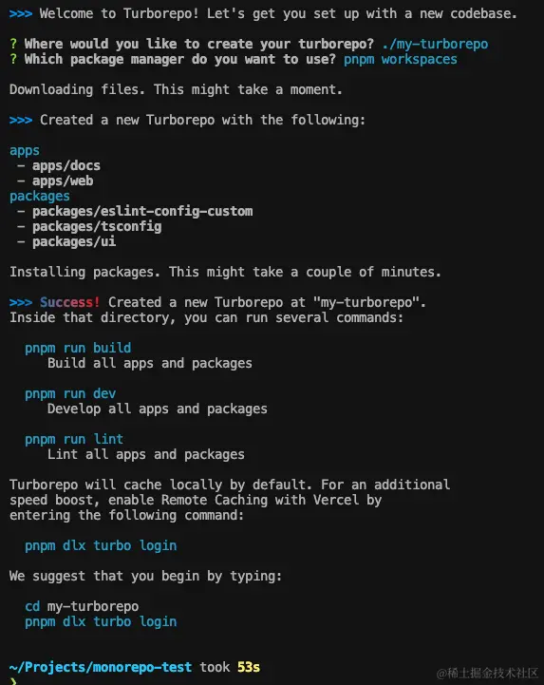Click the blue 'apps' heading
Screen dimensions: 544x685
25,151
